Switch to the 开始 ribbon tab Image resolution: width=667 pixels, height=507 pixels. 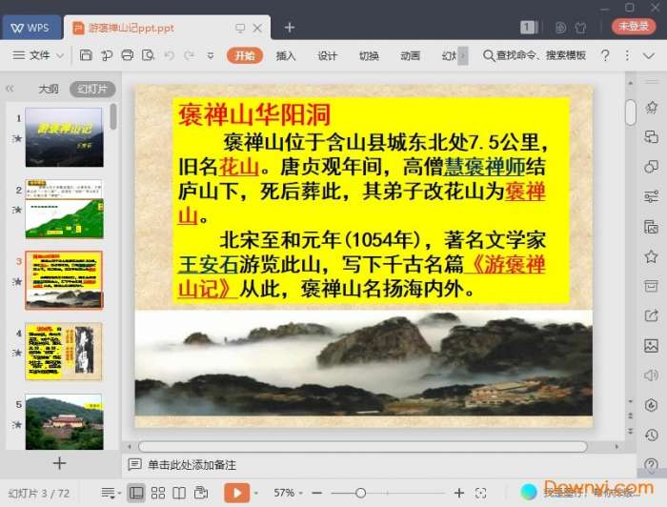click(x=245, y=55)
